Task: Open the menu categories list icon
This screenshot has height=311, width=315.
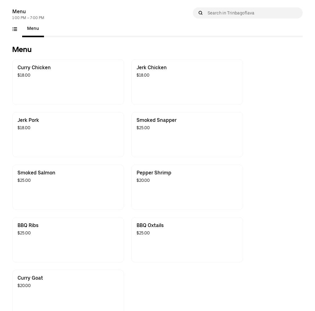Action: click(x=15, y=29)
